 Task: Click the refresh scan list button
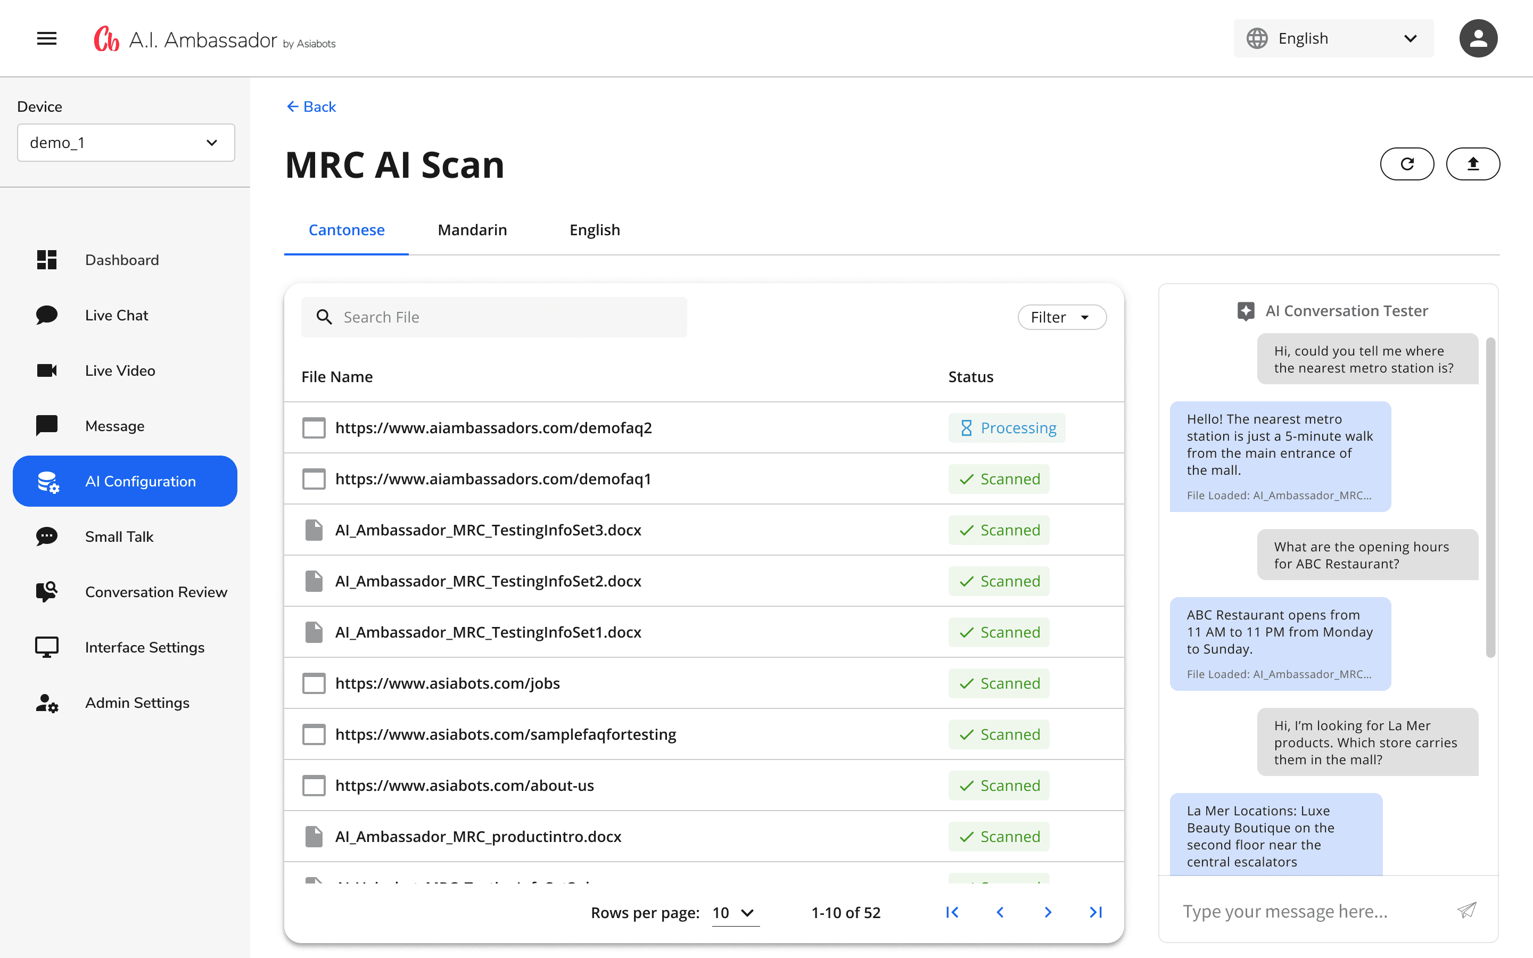(x=1407, y=164)
